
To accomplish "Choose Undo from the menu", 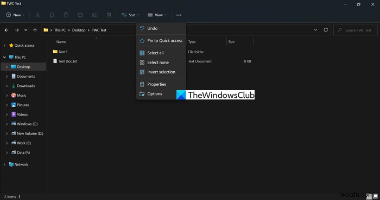I will (161, 28).
